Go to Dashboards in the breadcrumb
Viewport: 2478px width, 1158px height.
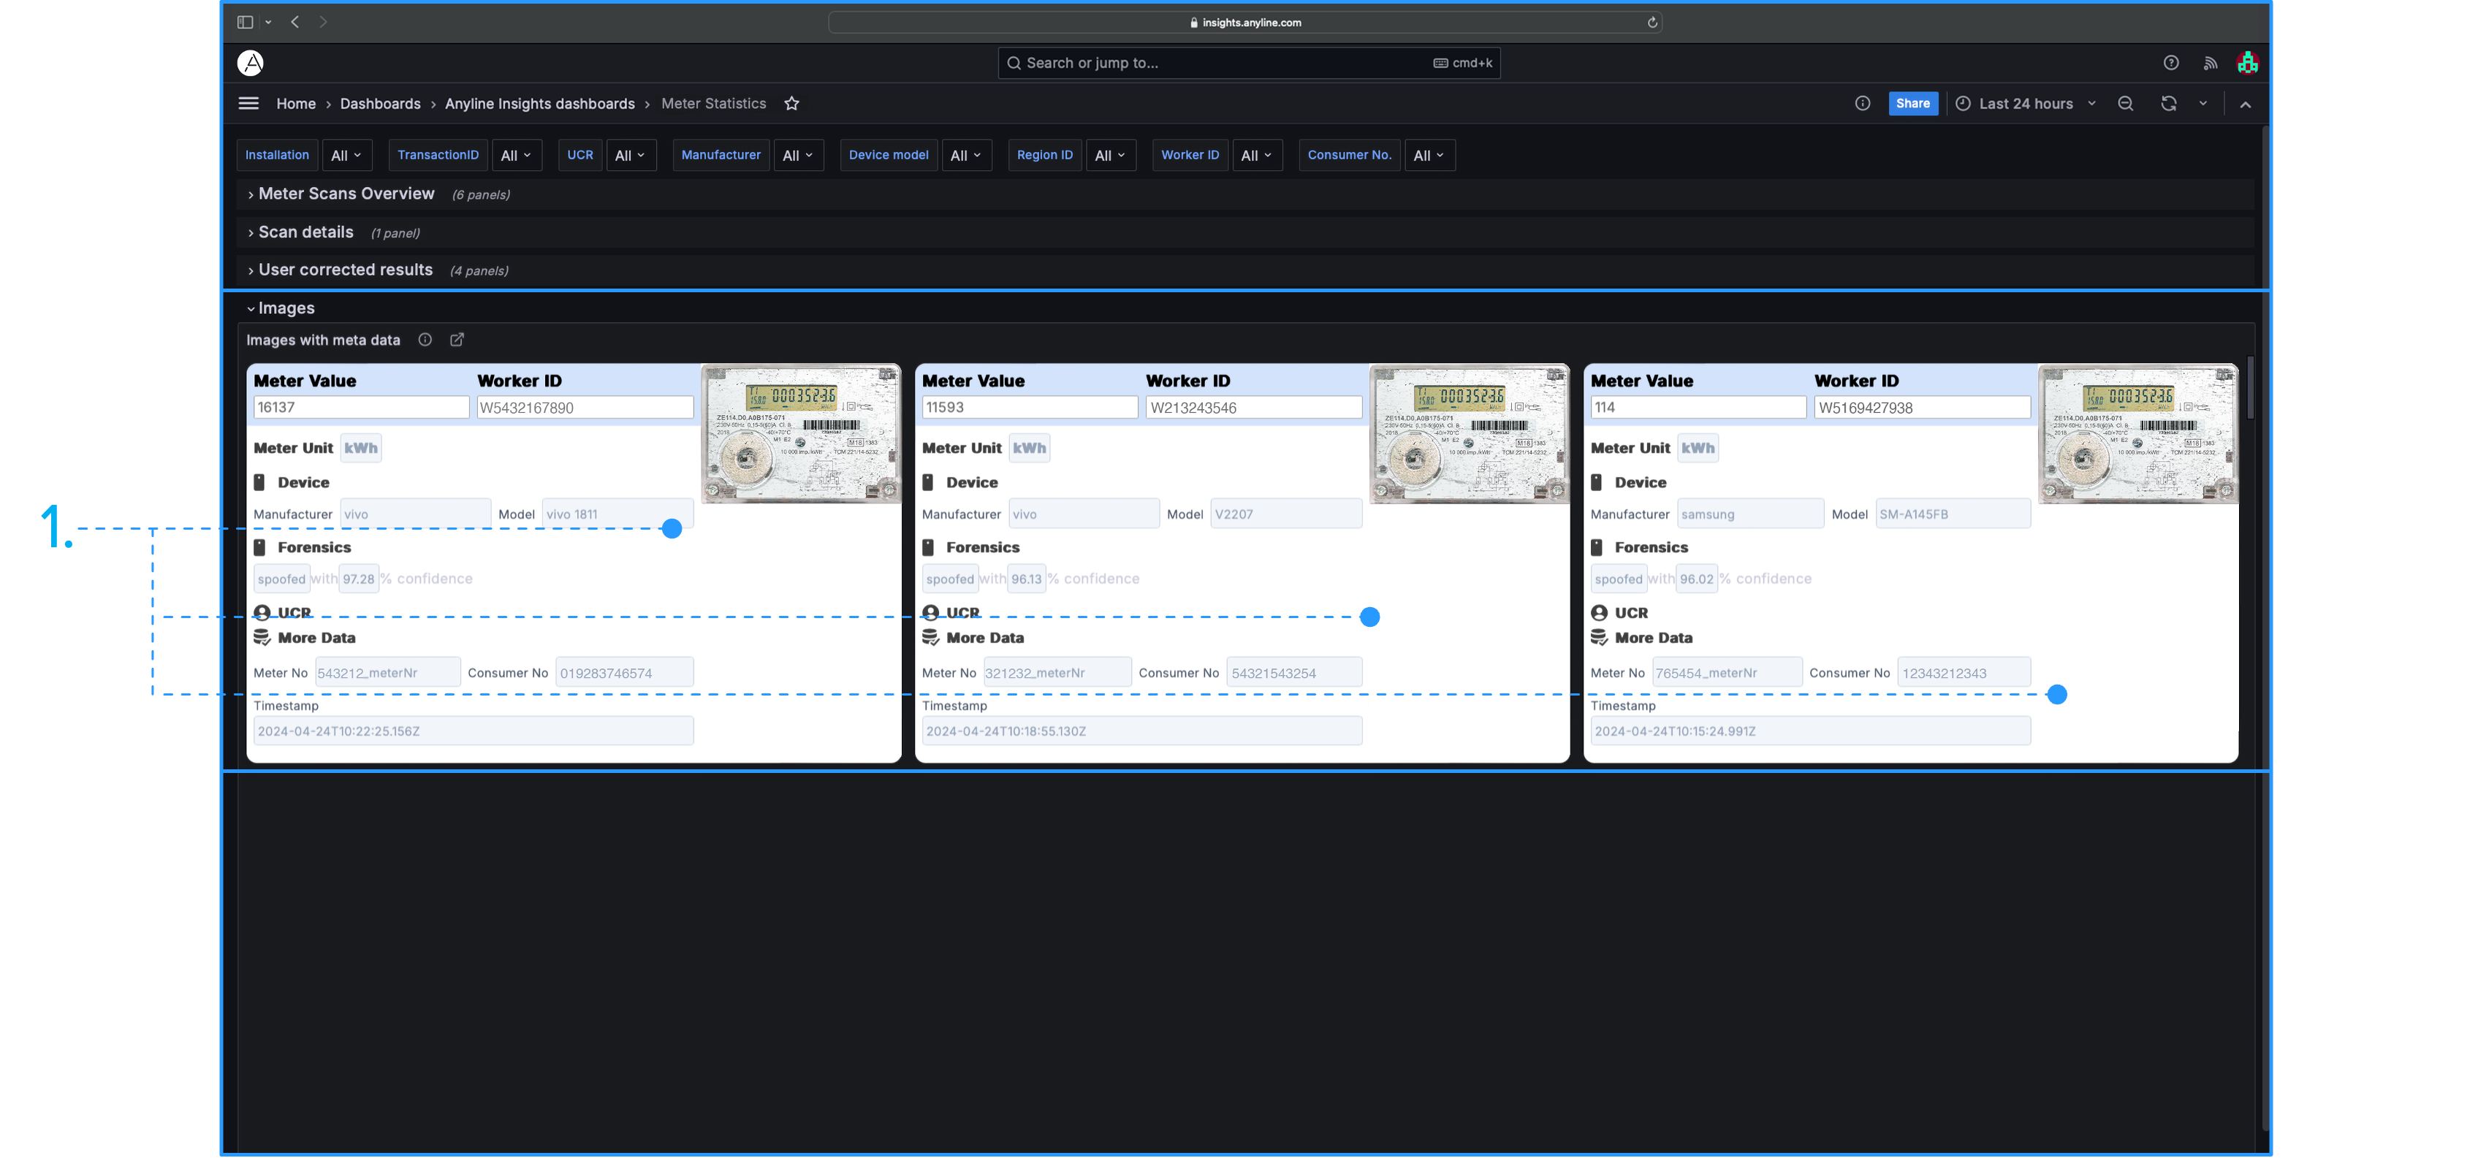pyautogui.click(x=380, y=104)
